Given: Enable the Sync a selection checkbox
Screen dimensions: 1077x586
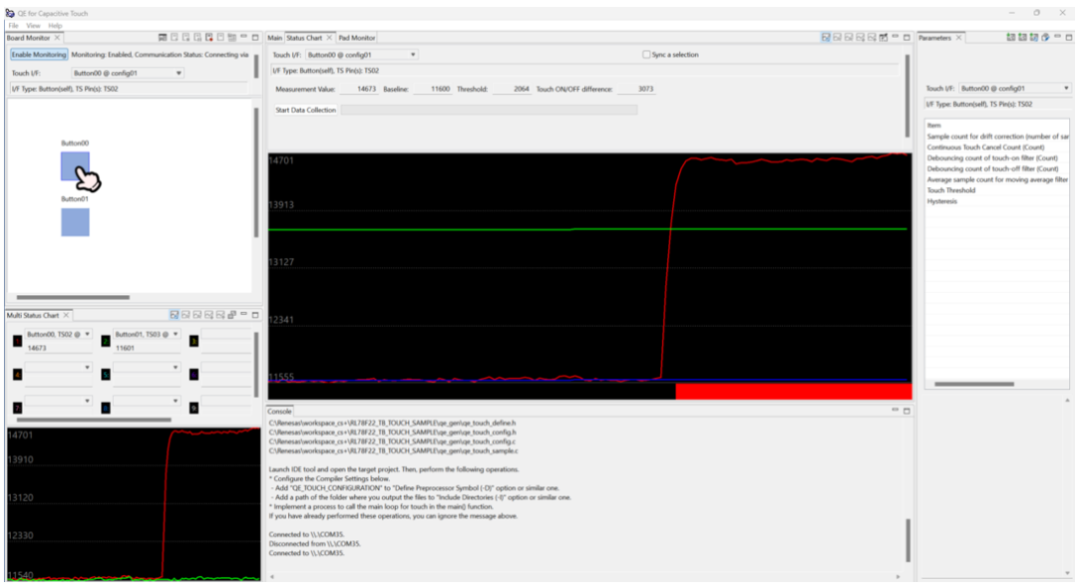Looking at the screenshot, I should point(646,54).
